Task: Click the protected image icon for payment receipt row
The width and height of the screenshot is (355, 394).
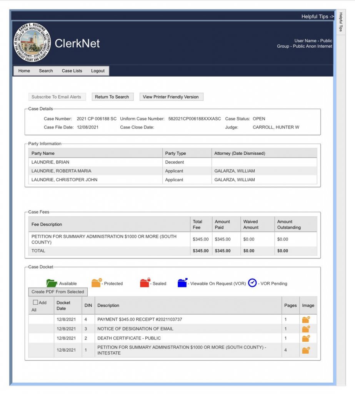Action: click(306, 319)
